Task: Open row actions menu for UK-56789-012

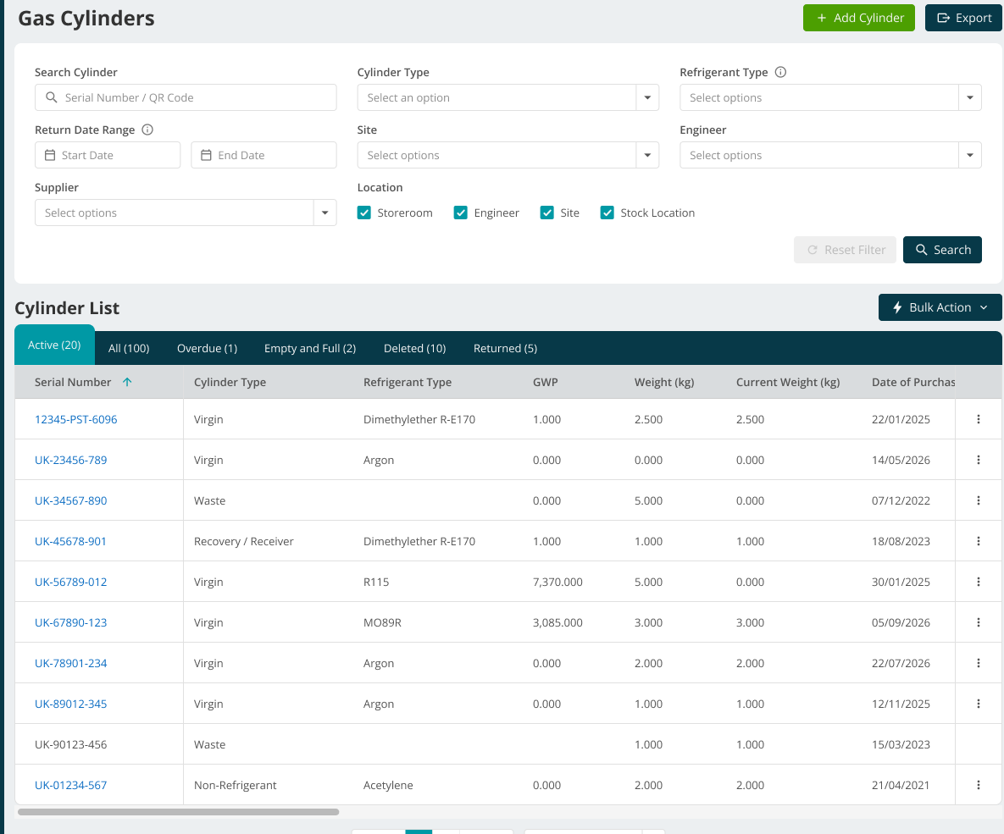Action: pyautogui.click(x=979, y=582)
